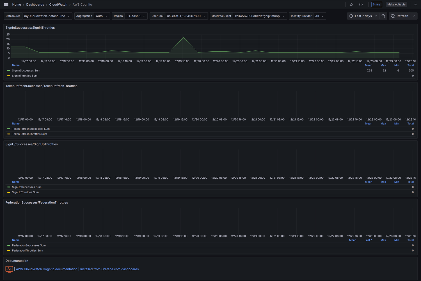421x281 pixels.
Task: Toggle TokenRefreshSuccesses Sum series visibility
Action: tap(31, 129)
